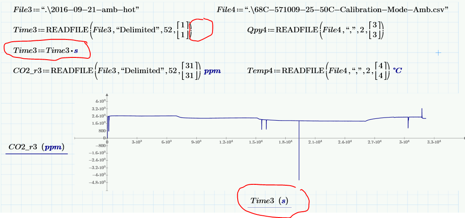Select the File3 path definition
The width and height of the screenshot is (465, 218).
pos(76,9)
